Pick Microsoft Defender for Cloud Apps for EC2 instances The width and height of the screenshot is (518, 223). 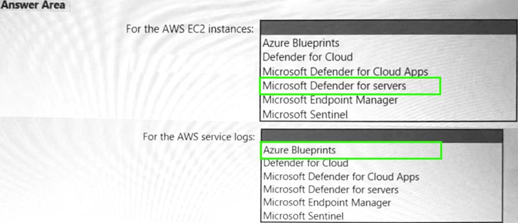pyautogui.click(x=345, y=71)
